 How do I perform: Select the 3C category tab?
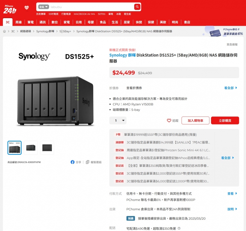click(x=8, y=22)
